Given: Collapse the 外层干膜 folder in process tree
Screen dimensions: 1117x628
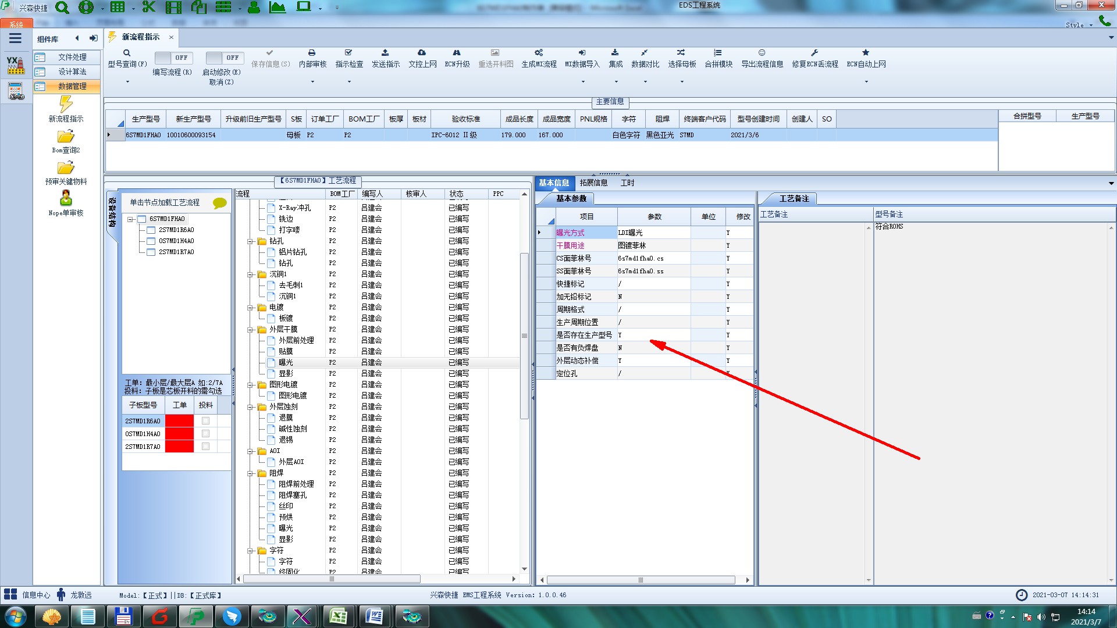Looking at the screenshot, I should point(251,330).
